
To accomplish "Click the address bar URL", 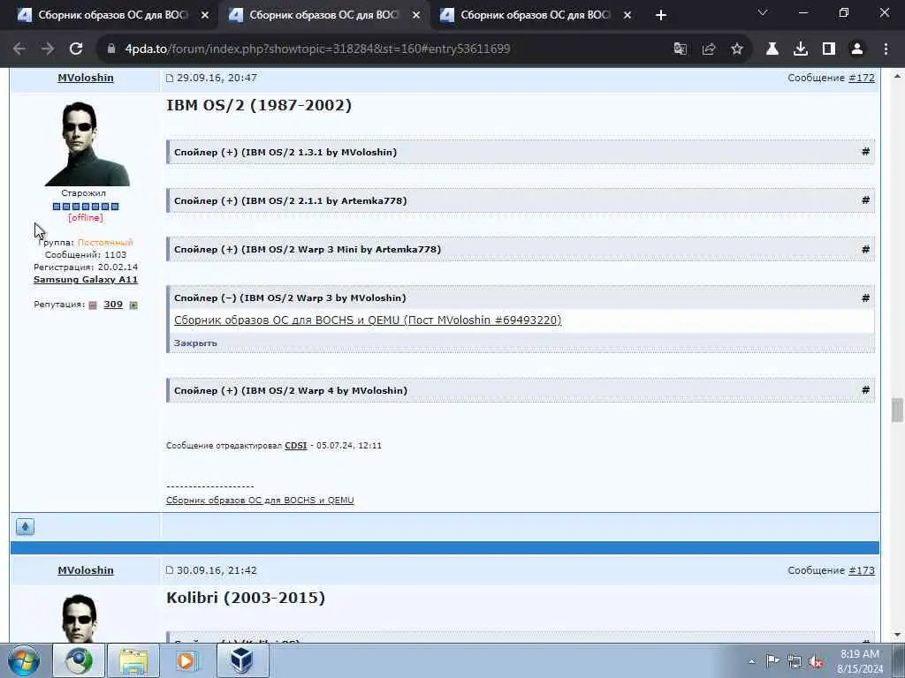I will pos(317,49).
